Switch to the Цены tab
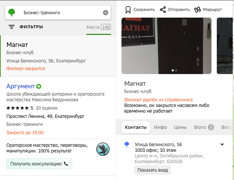Image resolution: width=234 pixels, height=180 pixels. point(180,127)
